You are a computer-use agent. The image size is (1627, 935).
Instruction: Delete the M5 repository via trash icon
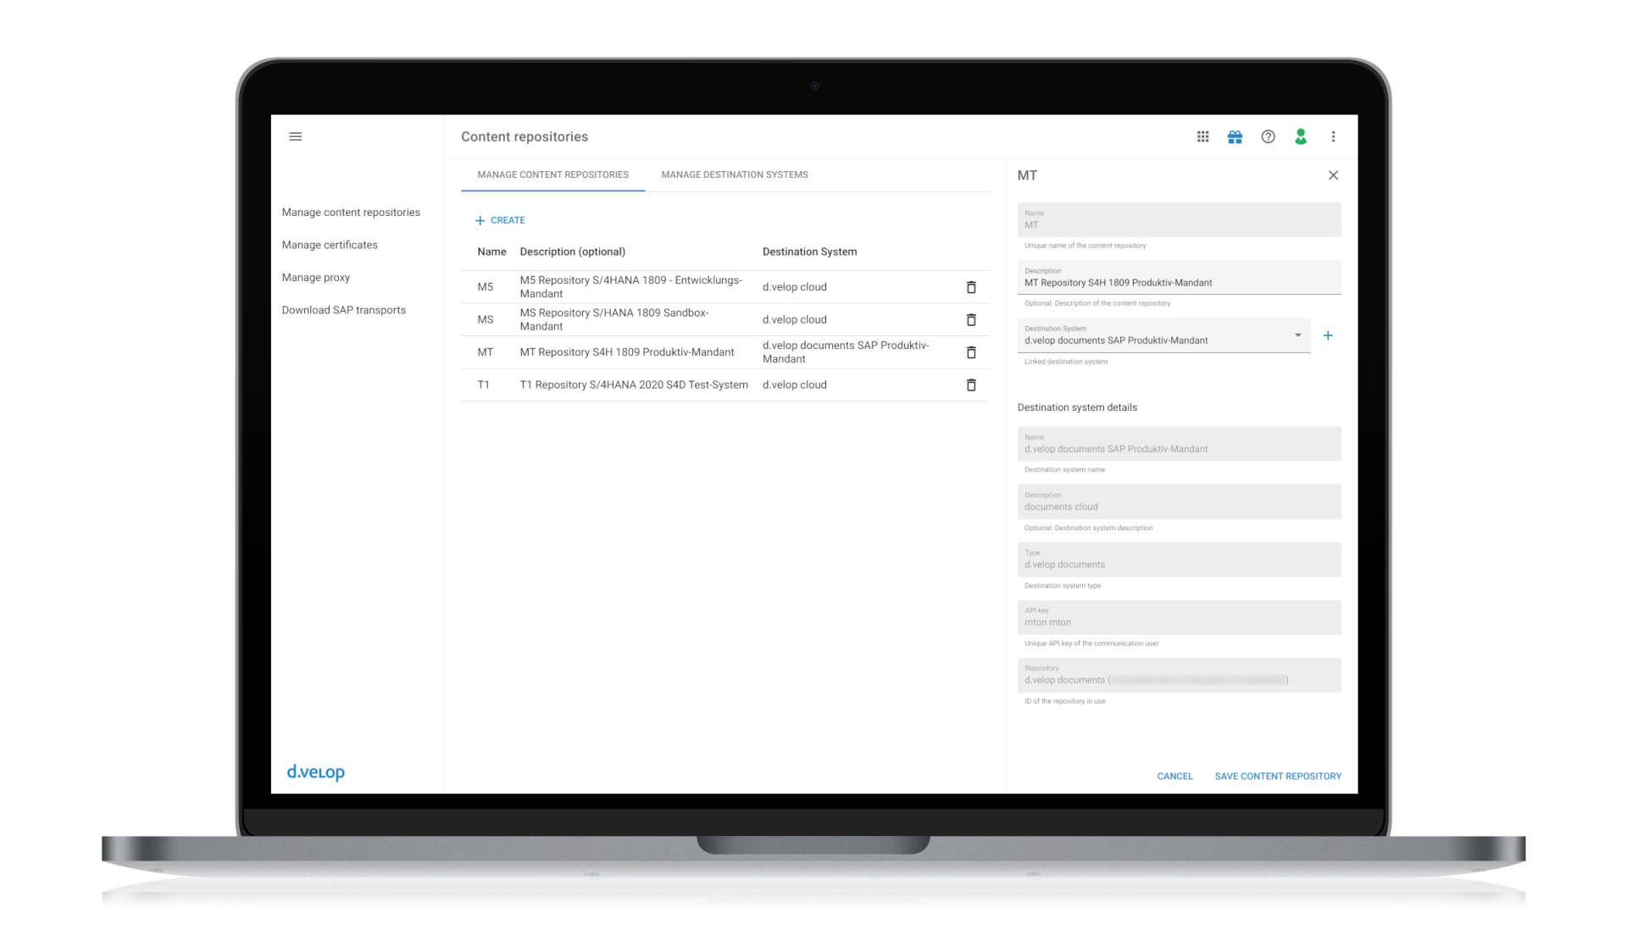click(971, 287)
